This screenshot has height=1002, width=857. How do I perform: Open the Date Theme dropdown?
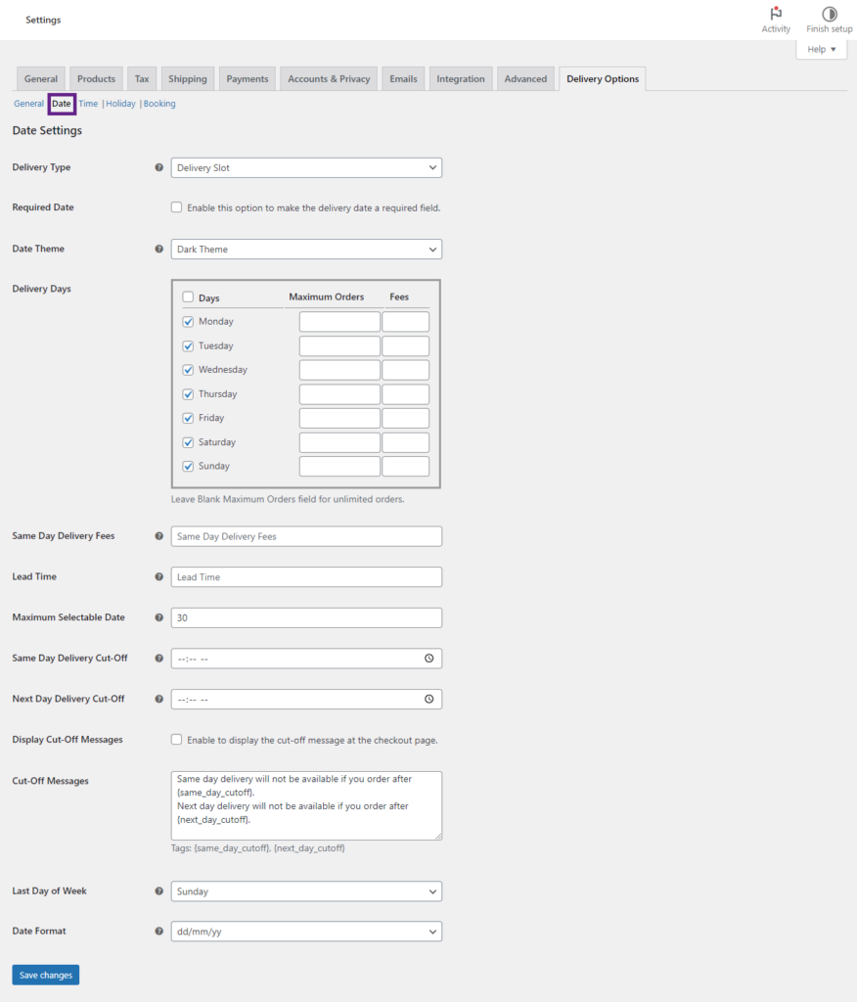tap(306, 250)
